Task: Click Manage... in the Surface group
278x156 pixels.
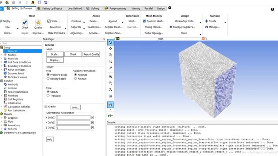Action: point(212,27)
